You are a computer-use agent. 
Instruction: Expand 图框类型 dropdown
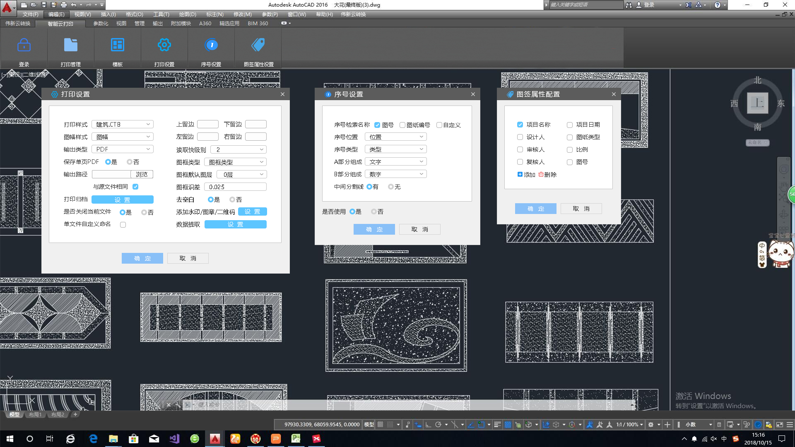[x=235, y=162]
